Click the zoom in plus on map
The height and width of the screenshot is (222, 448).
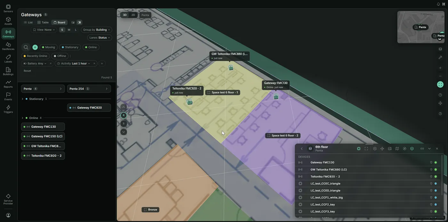click(x=440, y=68)
